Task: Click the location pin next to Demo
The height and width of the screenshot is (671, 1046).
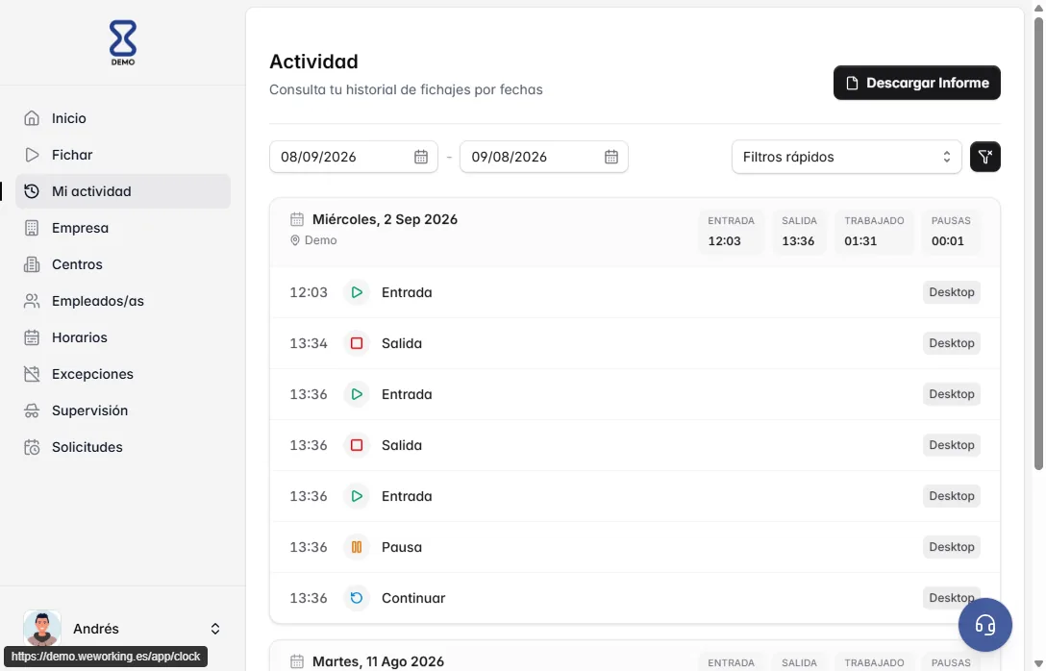Action: click(x=295, y=240)
